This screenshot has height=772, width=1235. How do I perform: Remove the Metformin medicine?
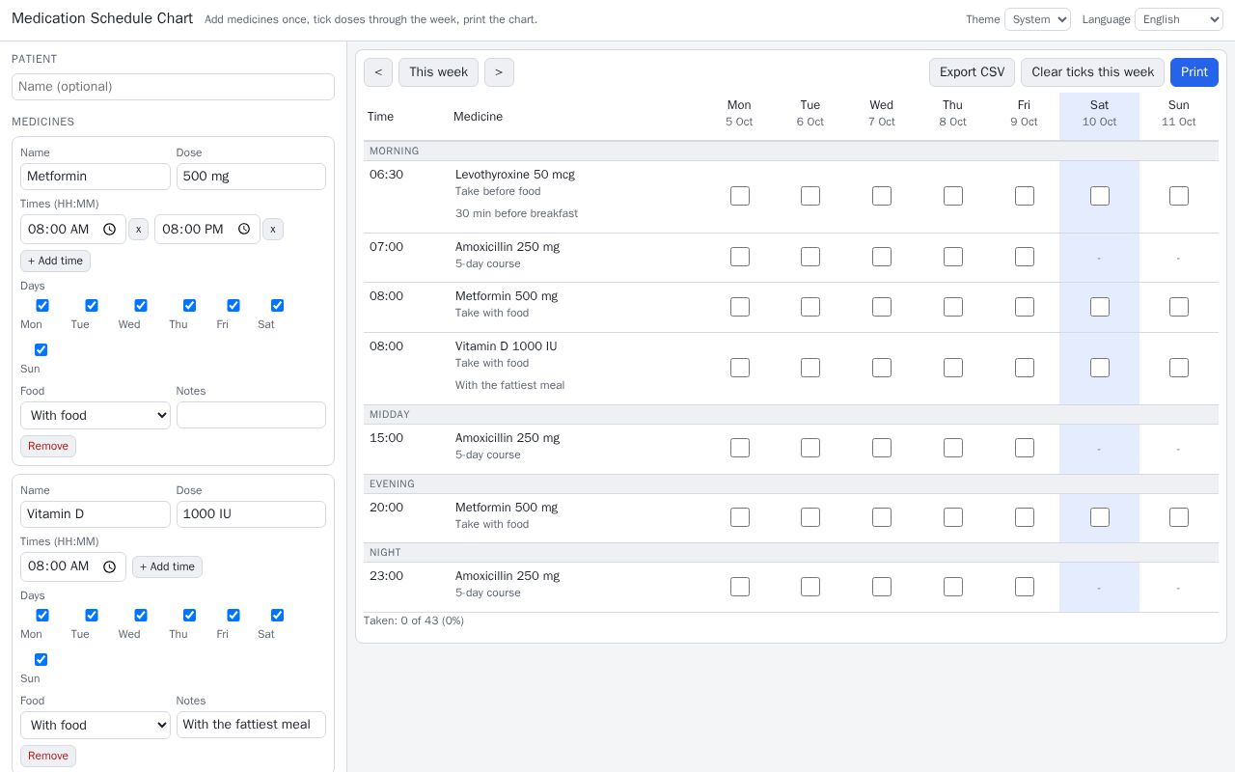click(x=48, y=446)
